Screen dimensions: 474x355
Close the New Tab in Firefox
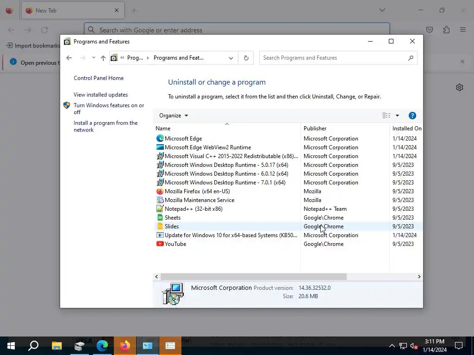pos(116,10)
